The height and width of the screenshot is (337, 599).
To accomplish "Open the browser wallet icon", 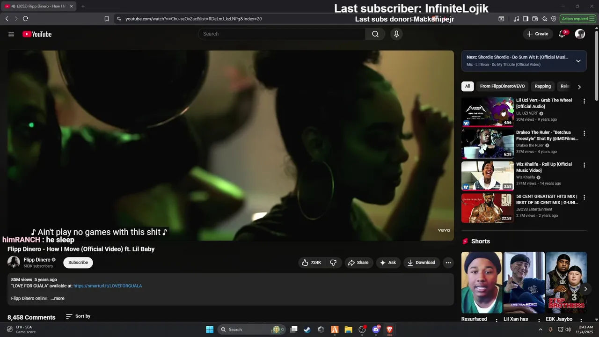I will tap(535, 19).
